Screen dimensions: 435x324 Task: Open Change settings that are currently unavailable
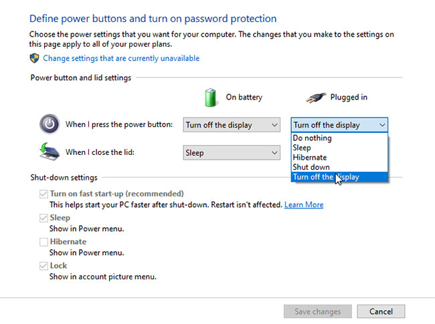(121, 58)
